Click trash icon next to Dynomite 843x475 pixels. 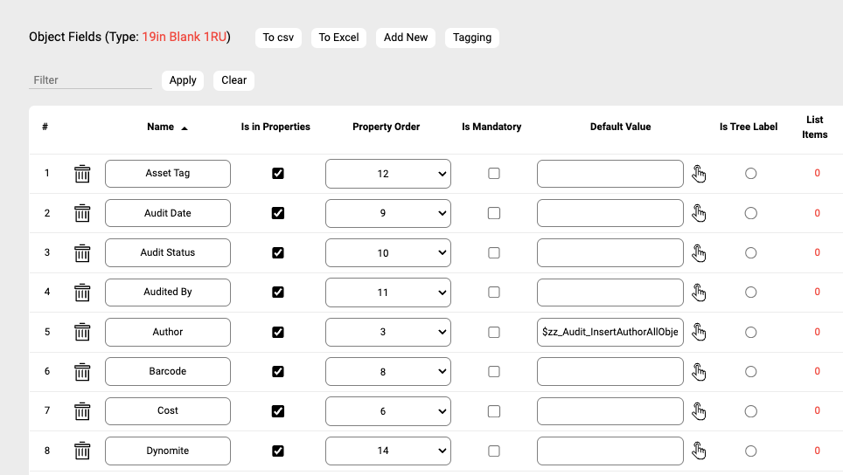[82, 451]
